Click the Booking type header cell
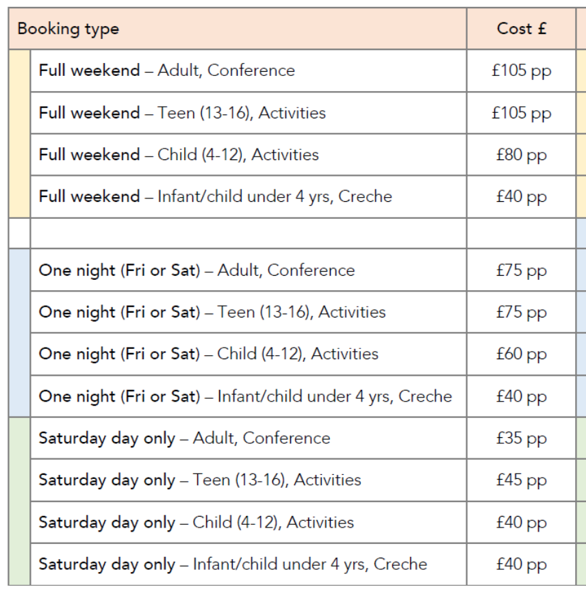This screenshot has height=598, width=586. tap(238, 29)
